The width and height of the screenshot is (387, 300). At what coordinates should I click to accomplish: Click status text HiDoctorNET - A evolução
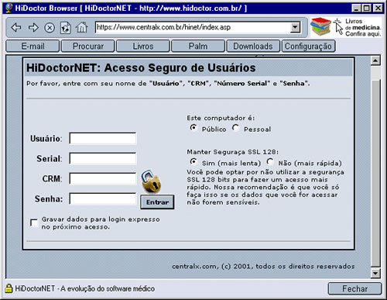point(85,288)
